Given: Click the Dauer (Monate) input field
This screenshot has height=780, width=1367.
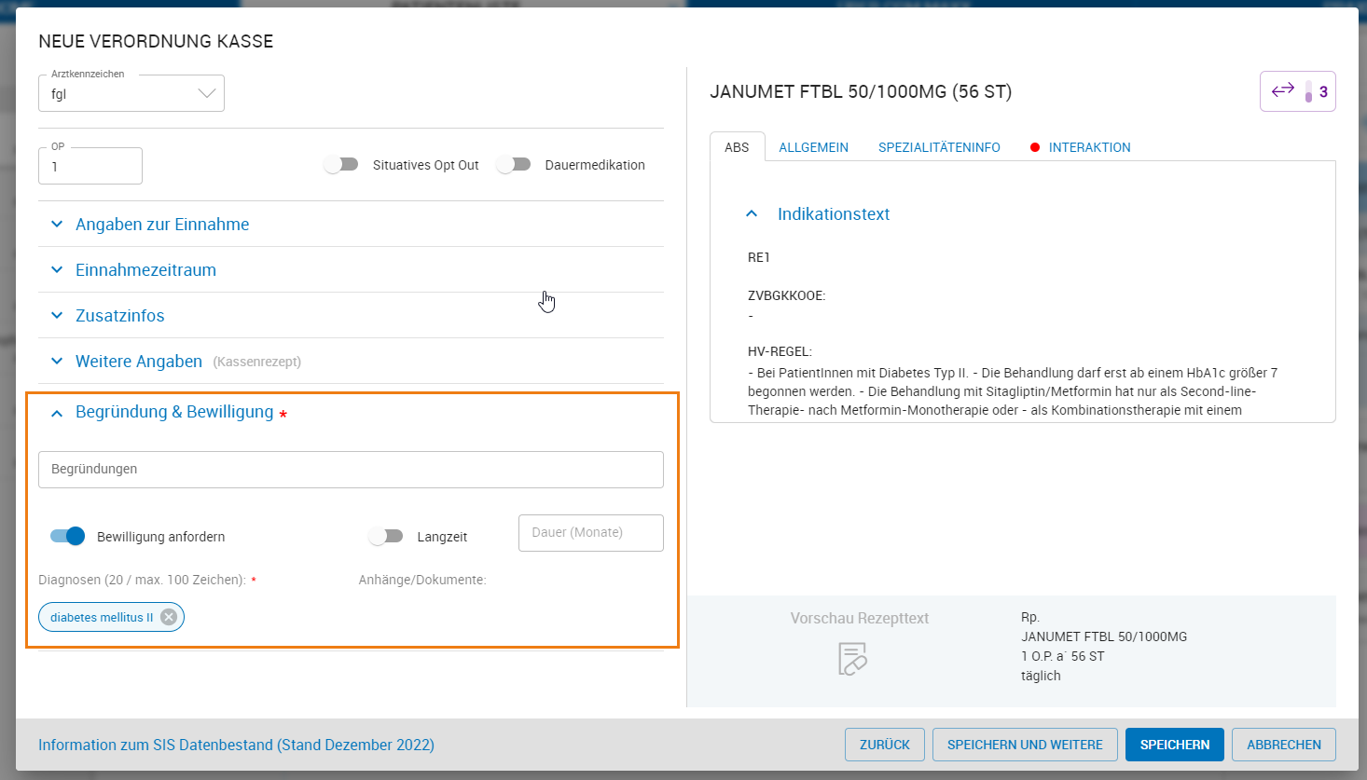Looking at the screenshot, I should pos(591,533).
